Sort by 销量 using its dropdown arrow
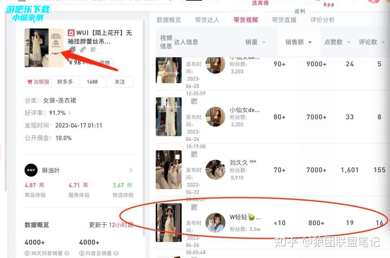Image resolution: width=390 pixels, height=258 pixels. tap(264, 43)
